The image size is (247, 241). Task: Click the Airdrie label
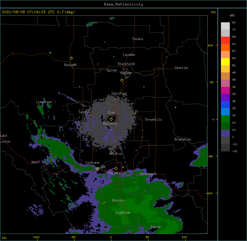click(x=115, y=154)
